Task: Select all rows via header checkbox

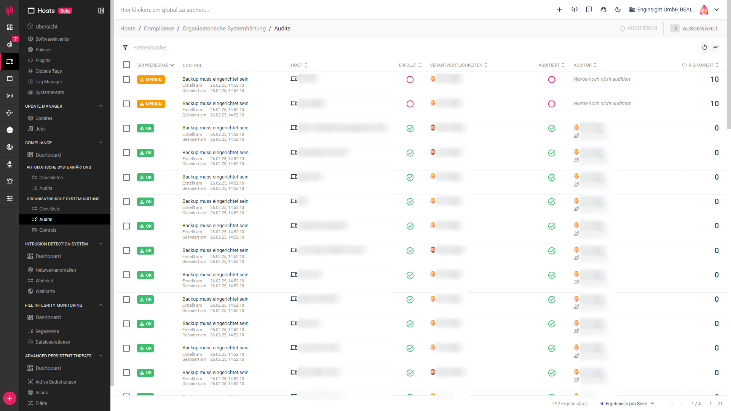Action: (126, 65)
